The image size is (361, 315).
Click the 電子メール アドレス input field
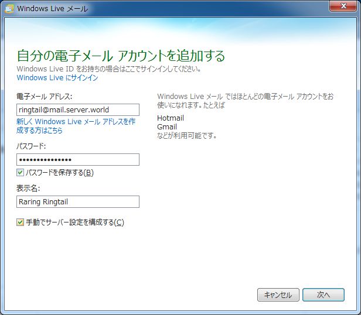click(x=78, y=109)
